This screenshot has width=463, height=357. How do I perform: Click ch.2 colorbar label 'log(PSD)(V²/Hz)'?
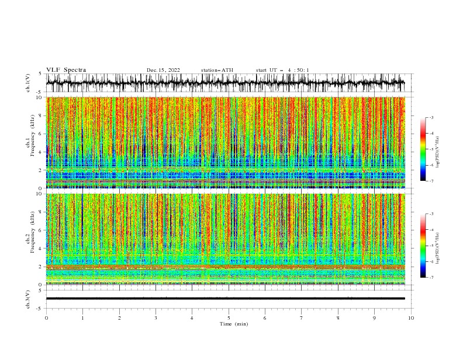click(x=438, y=249)
